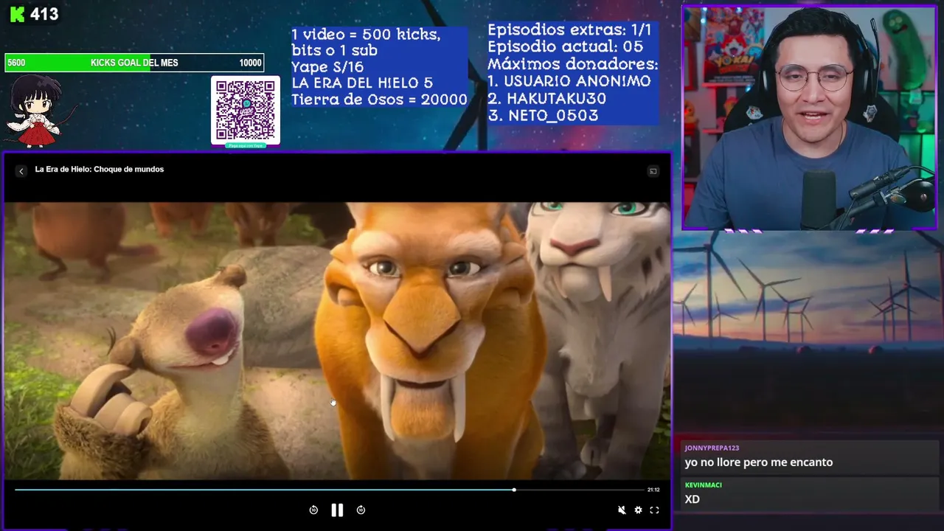The width and height of the screenshot is (944, 531).
Task: Click the goal target value 10000
Action: click(x=250, y=63)
